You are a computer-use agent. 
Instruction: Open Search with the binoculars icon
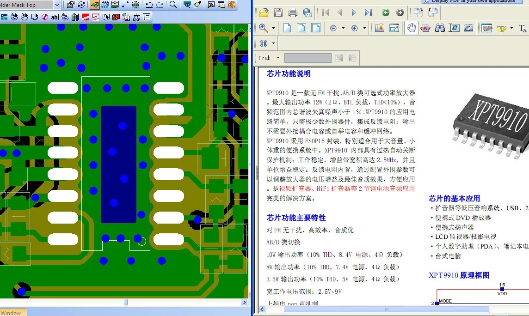(440, 28)
